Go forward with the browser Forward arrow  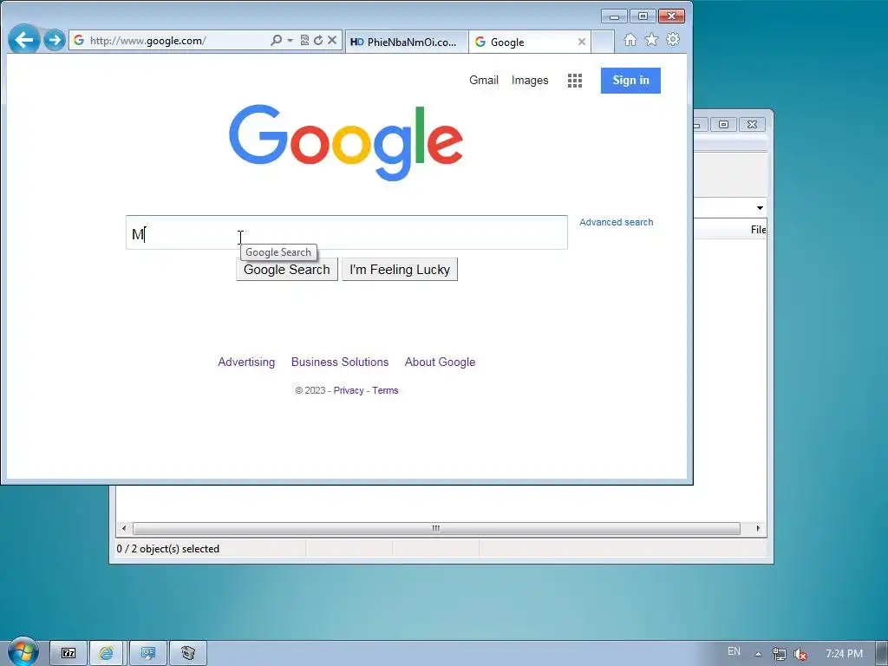55,40
